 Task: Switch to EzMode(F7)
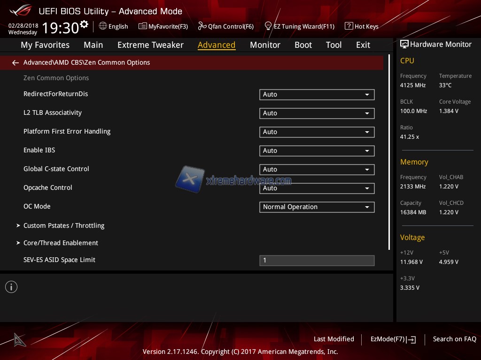click(x=393, y=339)
